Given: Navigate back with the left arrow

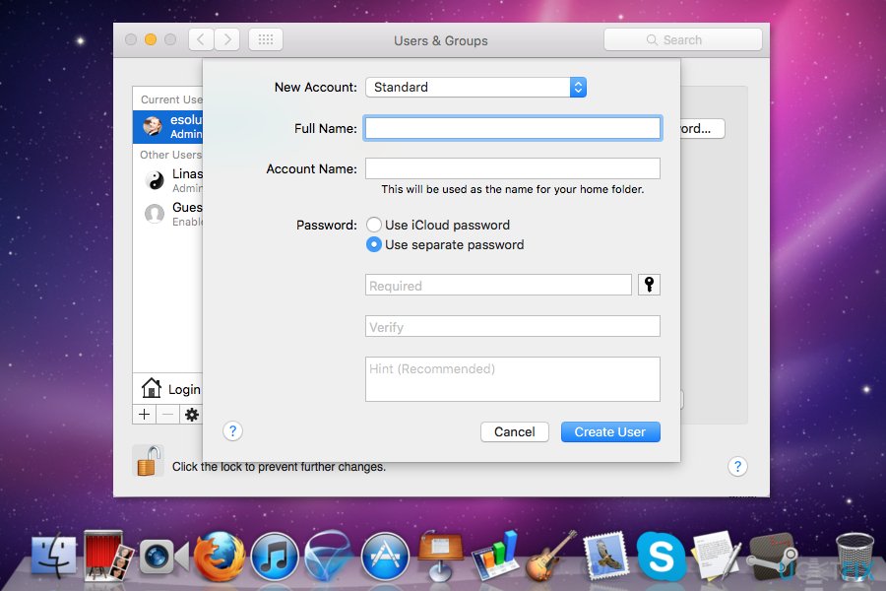Looking at the screenshot, I should click(x=201, y=39).
